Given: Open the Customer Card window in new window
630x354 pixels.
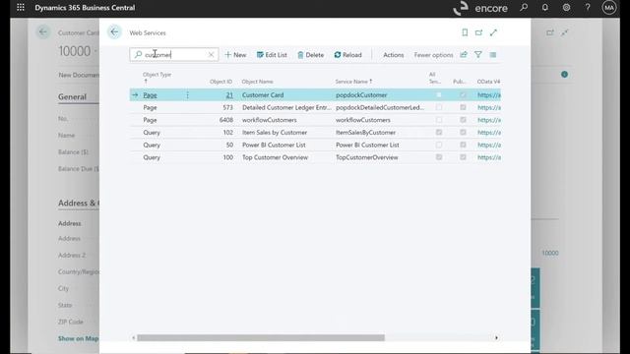Looking at the screenshot, I should tap(550, 32).
